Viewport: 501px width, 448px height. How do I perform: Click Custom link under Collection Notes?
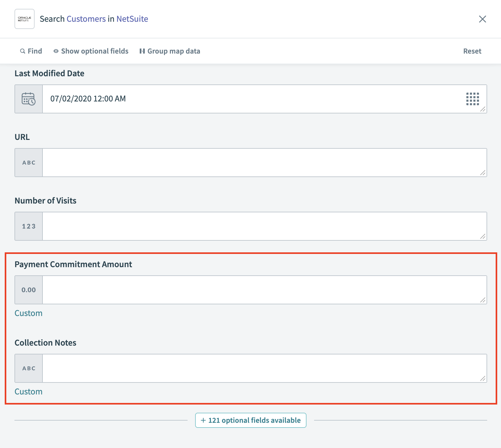click(x=28, y=392)
